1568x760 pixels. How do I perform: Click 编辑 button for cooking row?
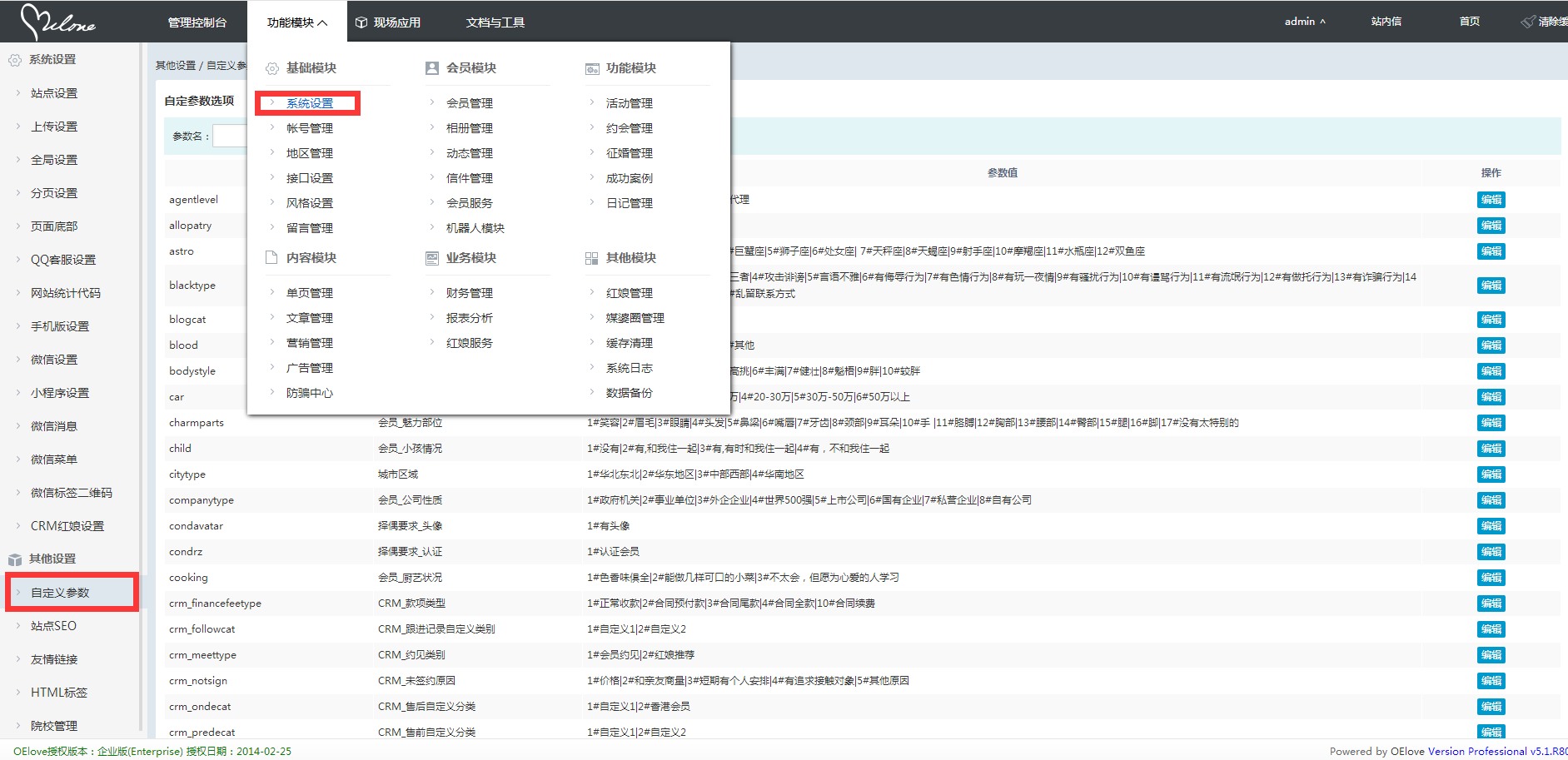click(1491, 578)
